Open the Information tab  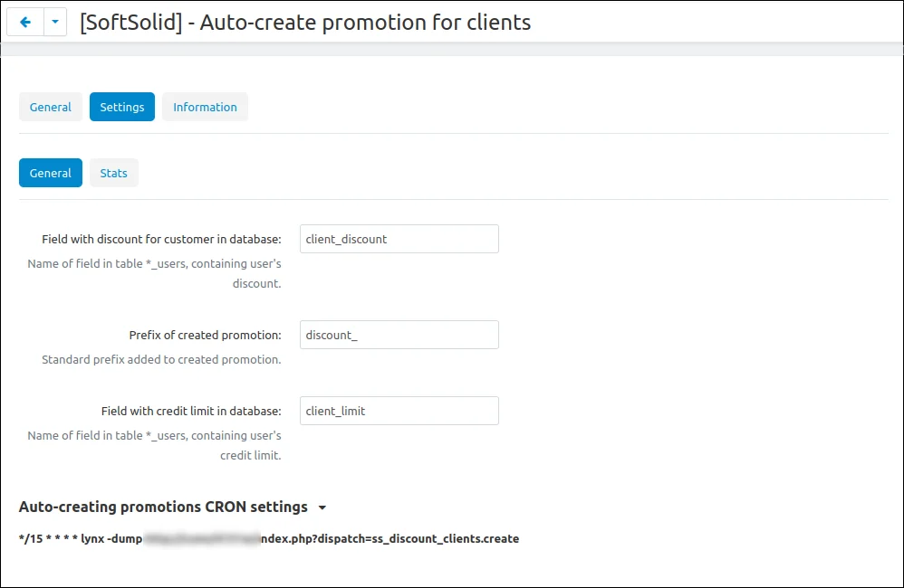coord(205,107)
